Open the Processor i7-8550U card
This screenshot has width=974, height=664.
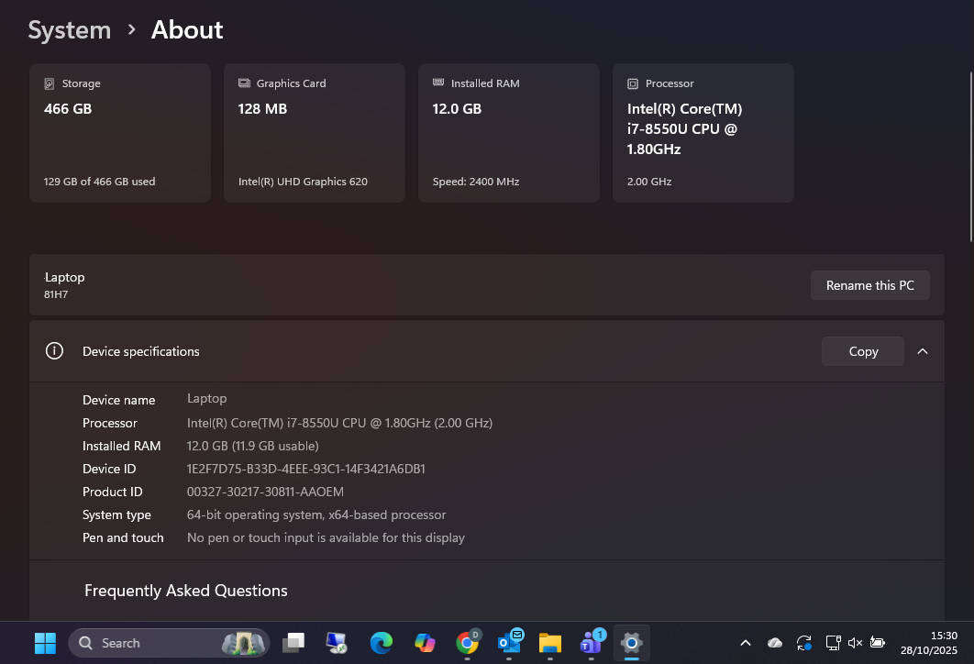703,133
